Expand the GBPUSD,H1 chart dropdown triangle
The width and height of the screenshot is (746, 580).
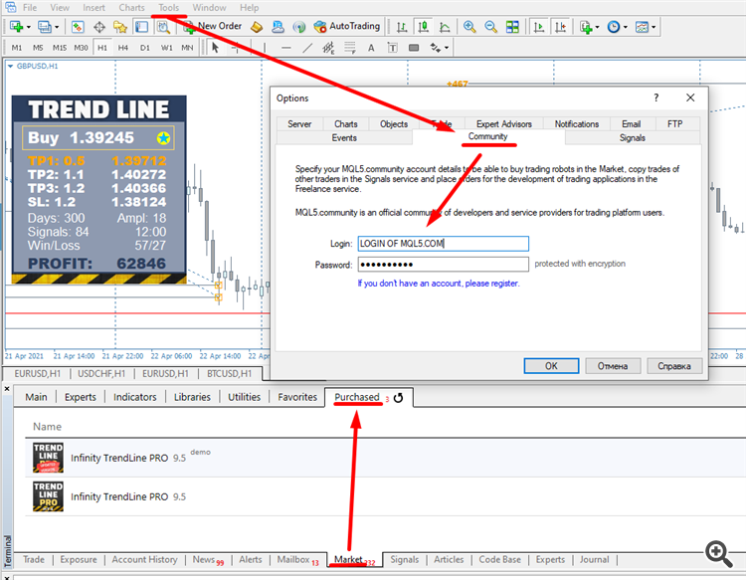tap(11, 66)
